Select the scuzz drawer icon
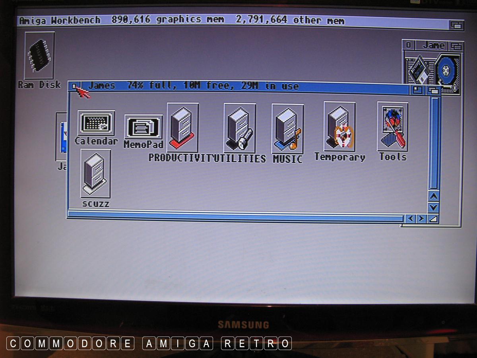Viewport: 477px width, 358px height. coord(95,173)
